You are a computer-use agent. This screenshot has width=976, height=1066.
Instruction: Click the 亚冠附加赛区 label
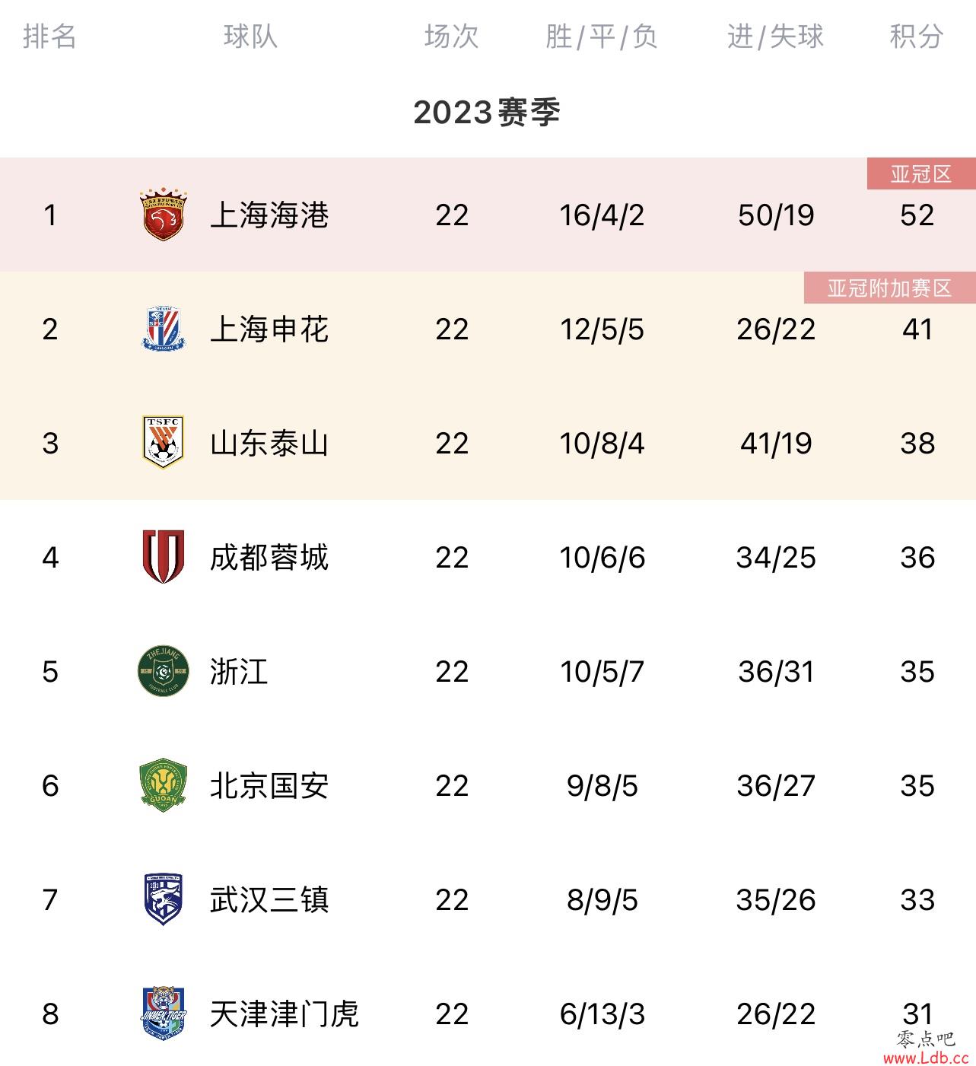(890, 288)
